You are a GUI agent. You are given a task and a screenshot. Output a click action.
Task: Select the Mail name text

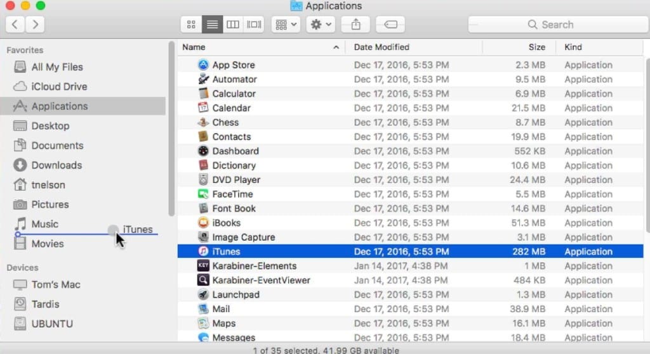(221, 309)
